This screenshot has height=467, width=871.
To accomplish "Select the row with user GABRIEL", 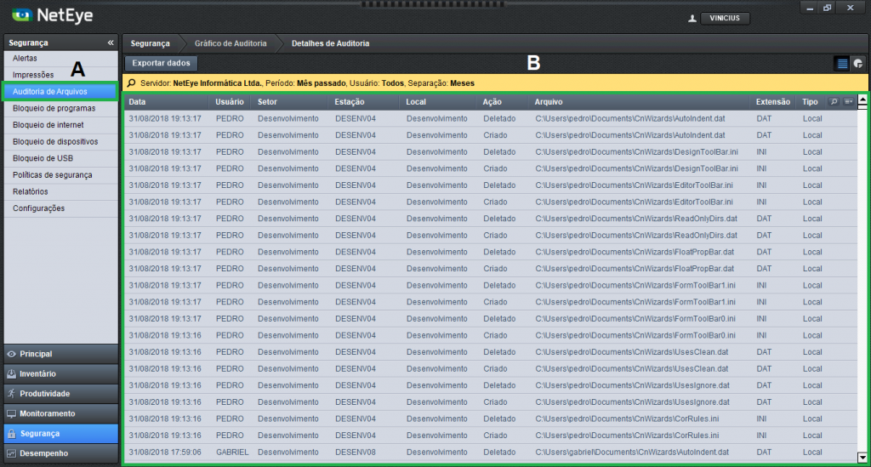I will [491, 452].
